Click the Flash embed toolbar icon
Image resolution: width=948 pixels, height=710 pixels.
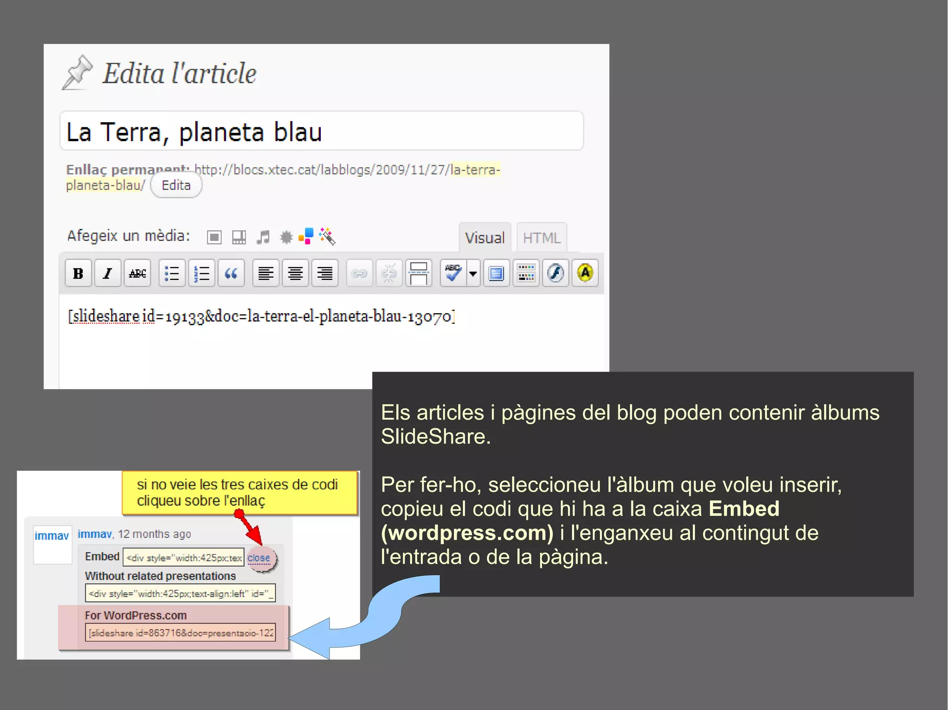[x=555, y=273]
